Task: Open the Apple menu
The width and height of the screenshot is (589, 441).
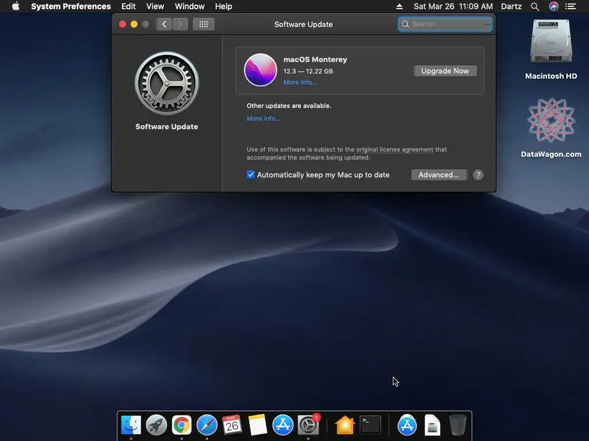Action: click(16, 6)
